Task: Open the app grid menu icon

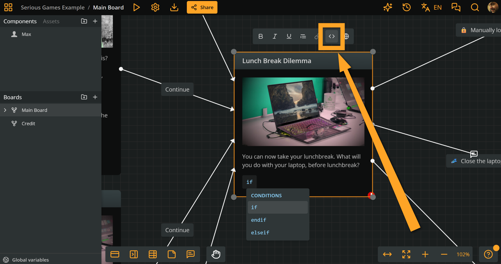Action: pos(8,7)
